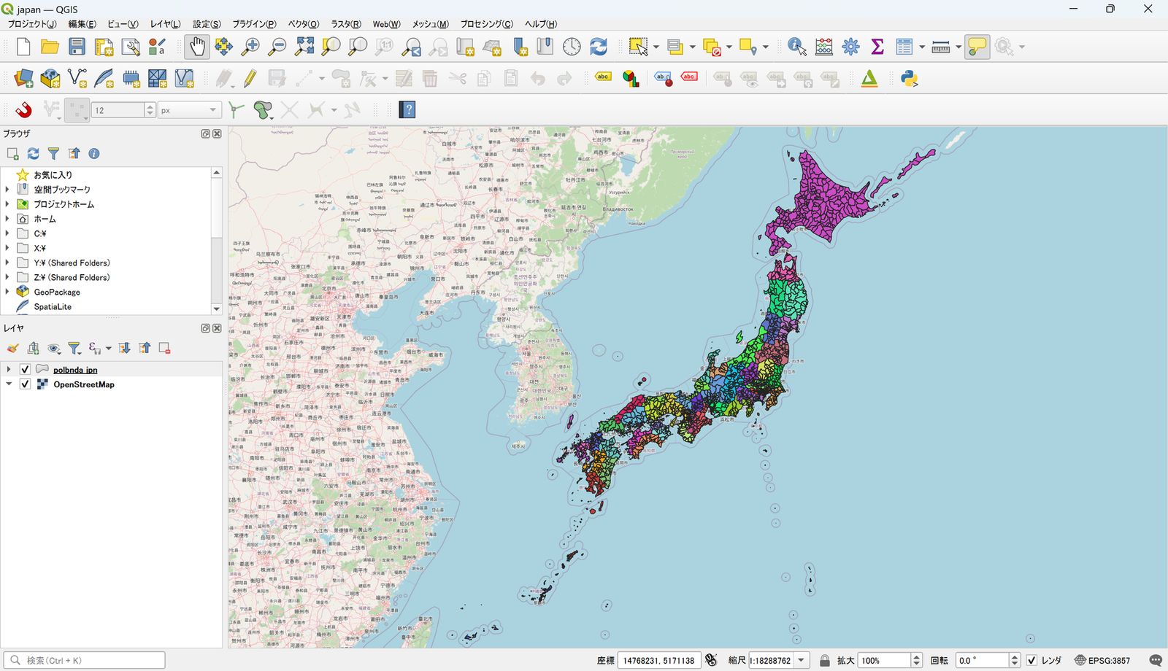This screenshot has height=671, width=1168.
Task: Toggle visibility of polbnda_jpn layer
Action: point(25,369)
